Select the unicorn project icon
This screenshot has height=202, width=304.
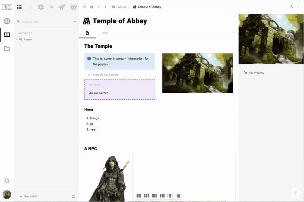[62, 7]
